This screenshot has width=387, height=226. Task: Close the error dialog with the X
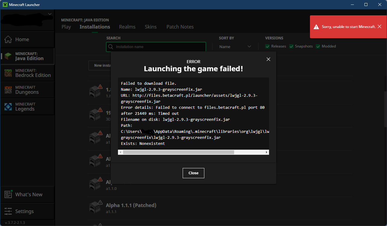[x=268, y=59]
